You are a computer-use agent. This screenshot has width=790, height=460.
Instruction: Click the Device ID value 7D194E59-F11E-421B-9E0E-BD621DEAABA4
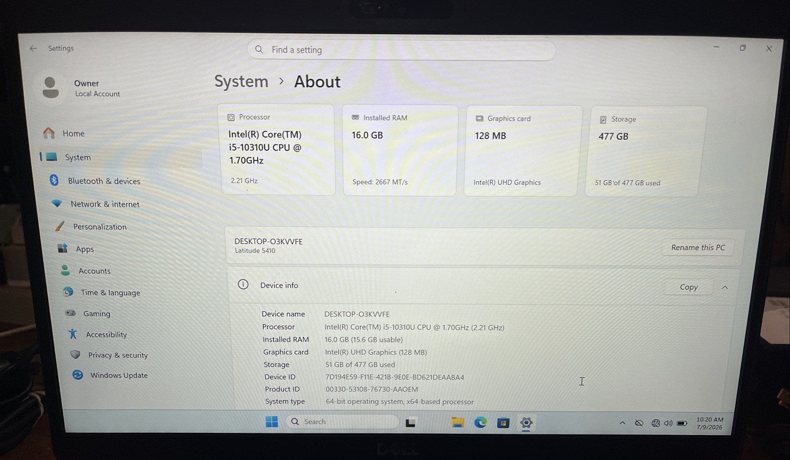pos(394,377)
